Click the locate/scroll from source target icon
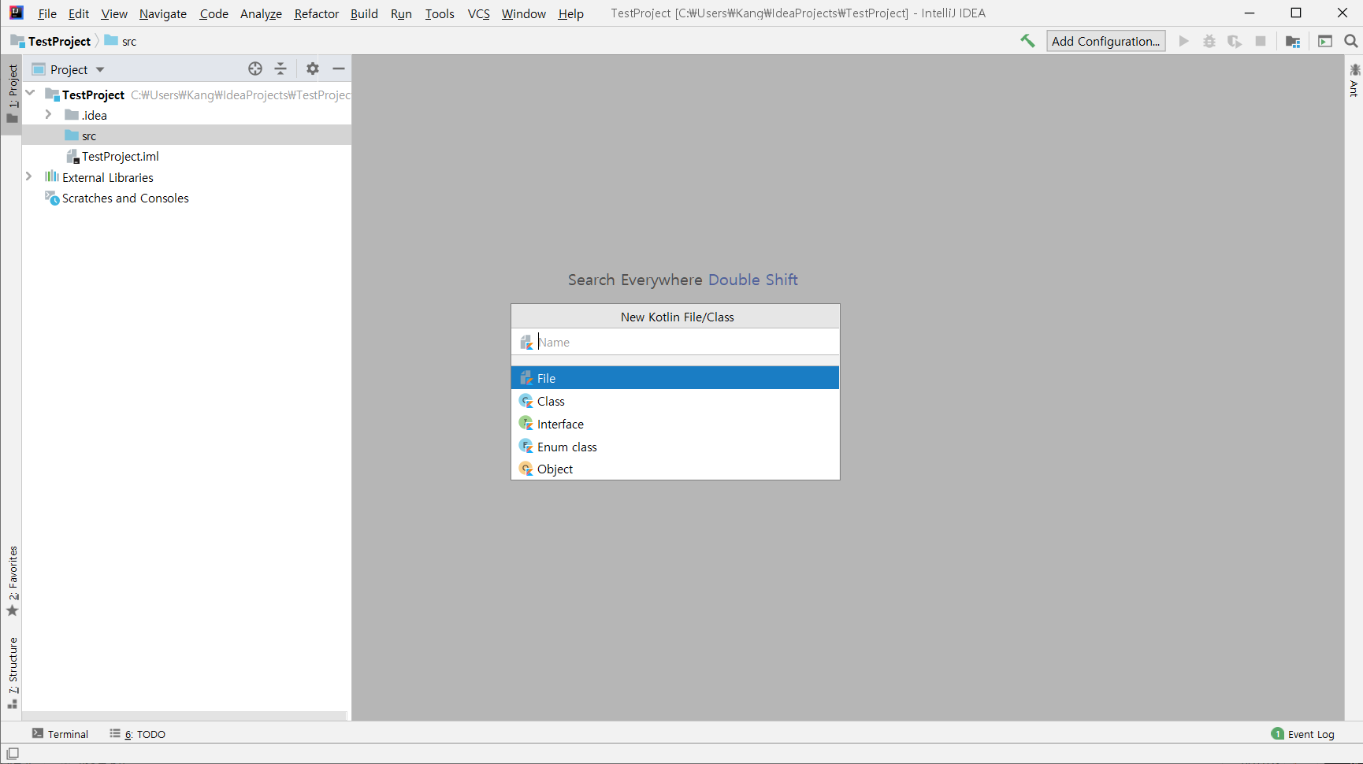Image resolution: width=1363 pixels, height=764 pixels. coord(255,69)
